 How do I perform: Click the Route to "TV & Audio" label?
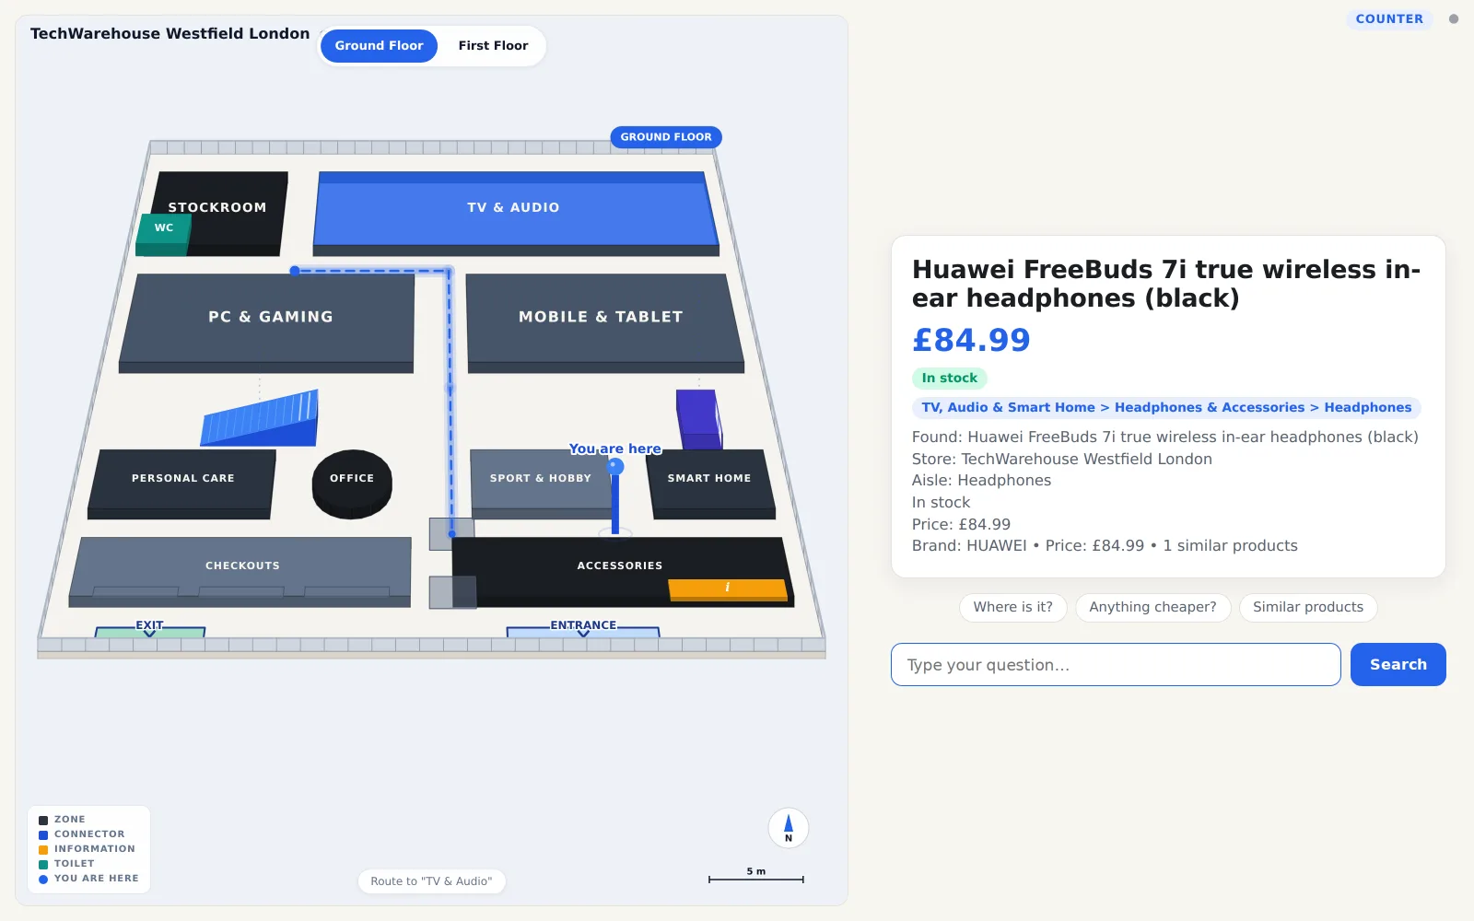click(x=431, y=881)
